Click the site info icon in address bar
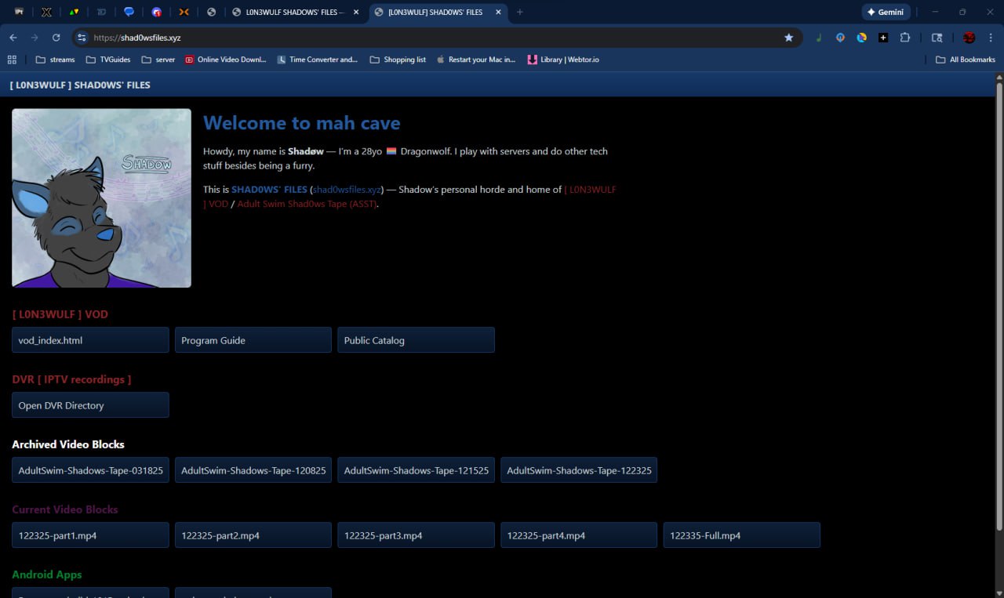 [82, 38]
